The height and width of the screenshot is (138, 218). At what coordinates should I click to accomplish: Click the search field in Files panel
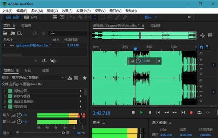[x=68, y=33]
